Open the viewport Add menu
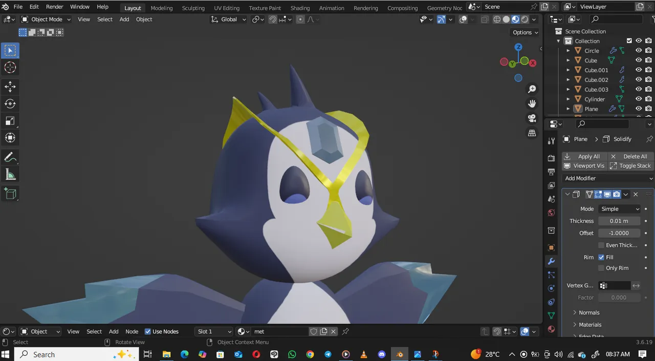Image resolution: width=655 pixels, height=361 pixels. (x=124, y=19)
